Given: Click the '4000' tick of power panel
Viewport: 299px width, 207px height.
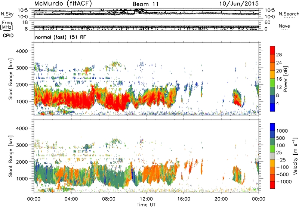Looking at the screenshot, I should pos(22,51).
